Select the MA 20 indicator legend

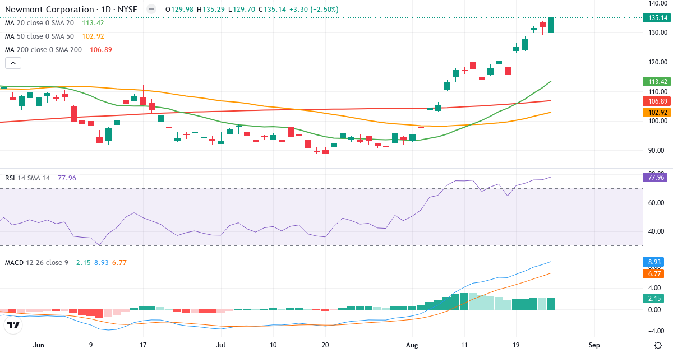pyautogui.click(x=39, y=23)
